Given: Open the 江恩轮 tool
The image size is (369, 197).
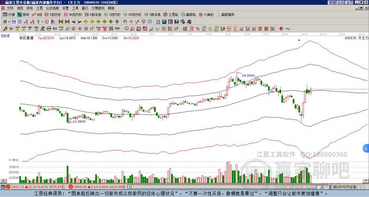Looking at the screenshot, I should click(171, 14).
